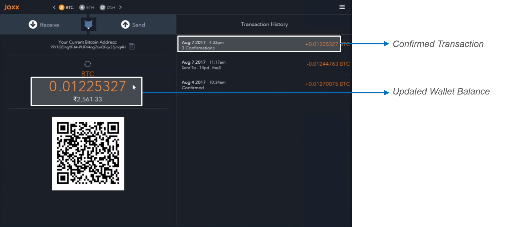Open the Aug 4 2017 10:34am transaction
The height and width of the screenshot is (227, 518).
click(x=264, y=85)
